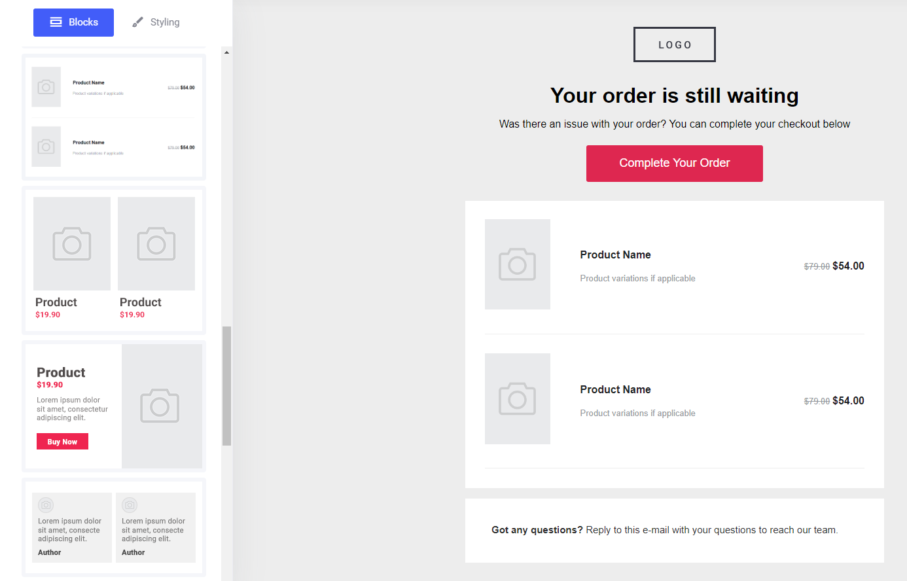Click the second product's $54.00 price
The height and width of the screenshot is (581, 907).
click(847, 400)
